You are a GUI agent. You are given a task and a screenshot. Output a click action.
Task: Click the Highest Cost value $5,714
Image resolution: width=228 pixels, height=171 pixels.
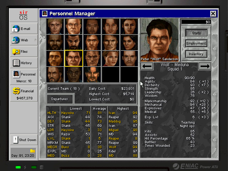point(129,94)
